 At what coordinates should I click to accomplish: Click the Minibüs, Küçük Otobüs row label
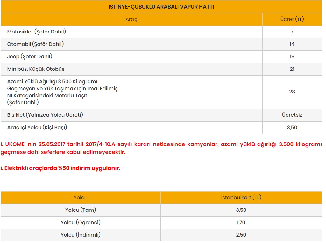point(36,69)
